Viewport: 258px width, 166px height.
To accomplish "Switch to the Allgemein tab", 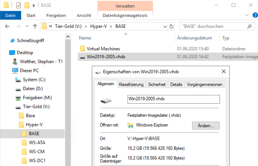I will click(106, 84).
